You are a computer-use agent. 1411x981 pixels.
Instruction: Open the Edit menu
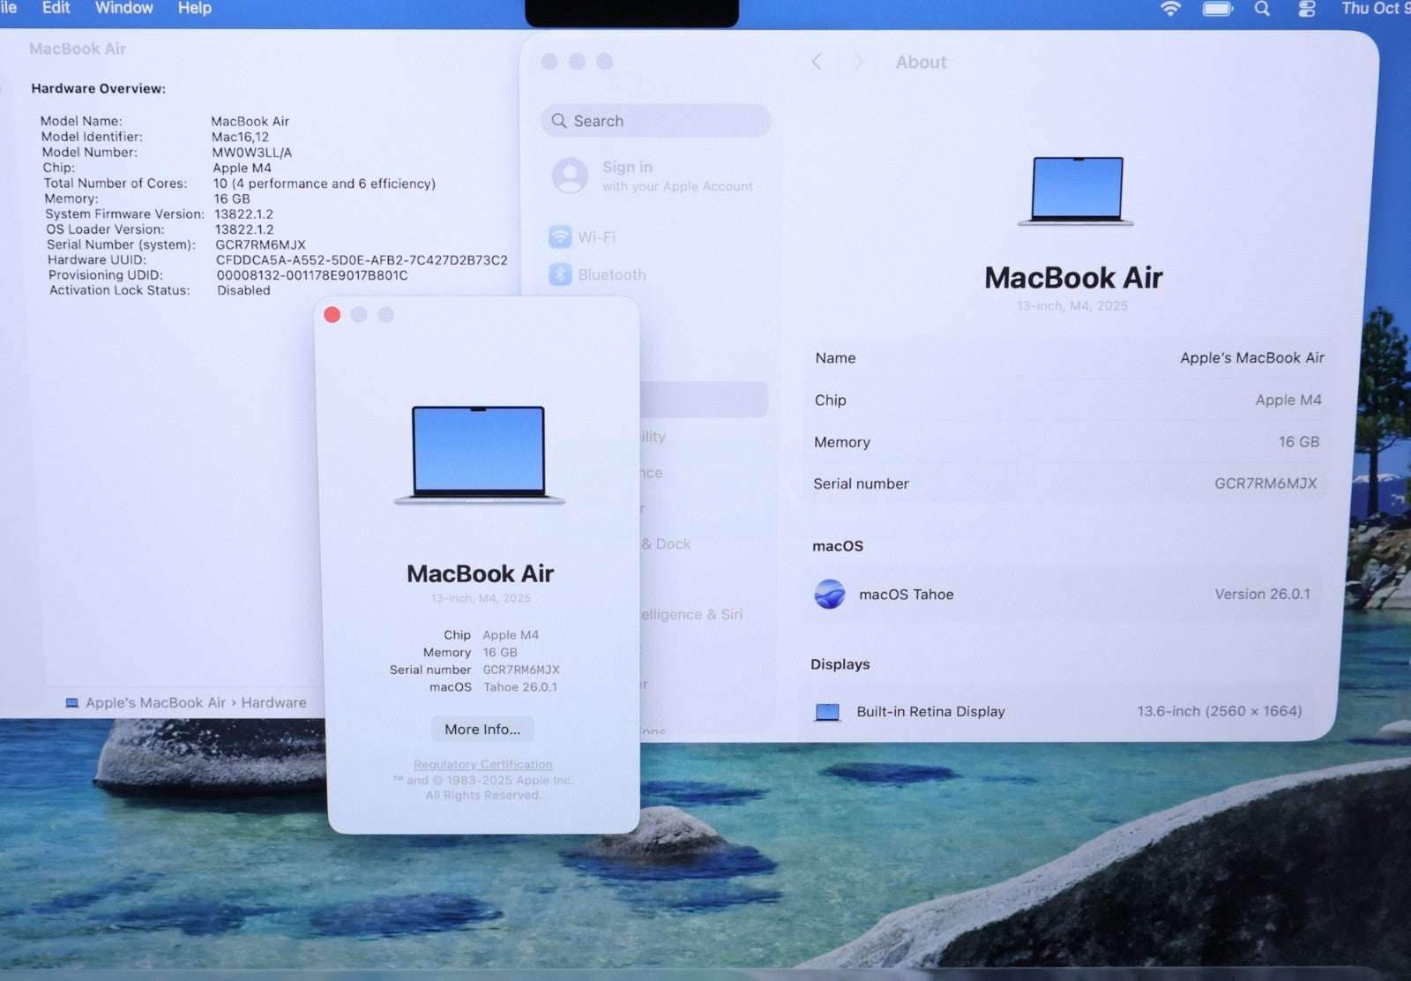pyautogui.click(x=56, y=8)
